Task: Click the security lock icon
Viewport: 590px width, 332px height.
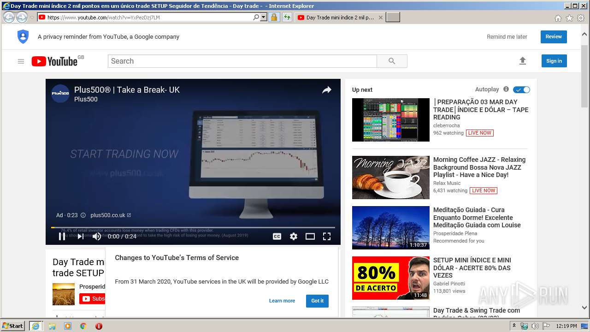Action: click(274, 17)
